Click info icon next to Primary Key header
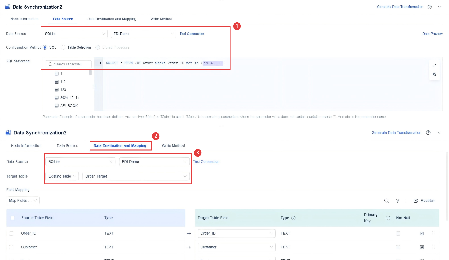Viewport: 449px width, 260px height. pos(388,218)
